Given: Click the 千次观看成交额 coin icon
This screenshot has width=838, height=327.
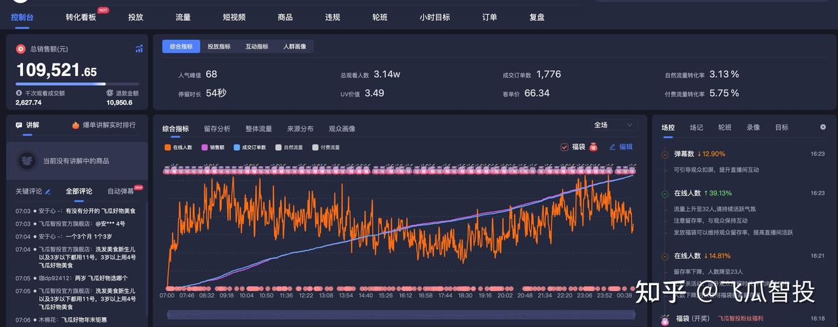Looking at the screenshot, I should 19,93.
